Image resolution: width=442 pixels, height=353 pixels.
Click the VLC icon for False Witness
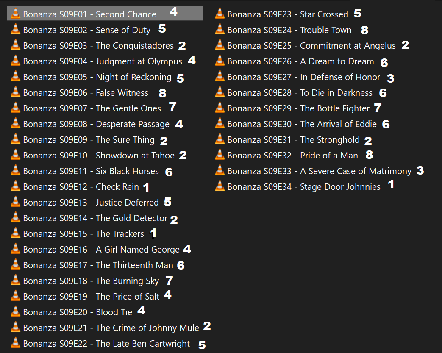16,92
